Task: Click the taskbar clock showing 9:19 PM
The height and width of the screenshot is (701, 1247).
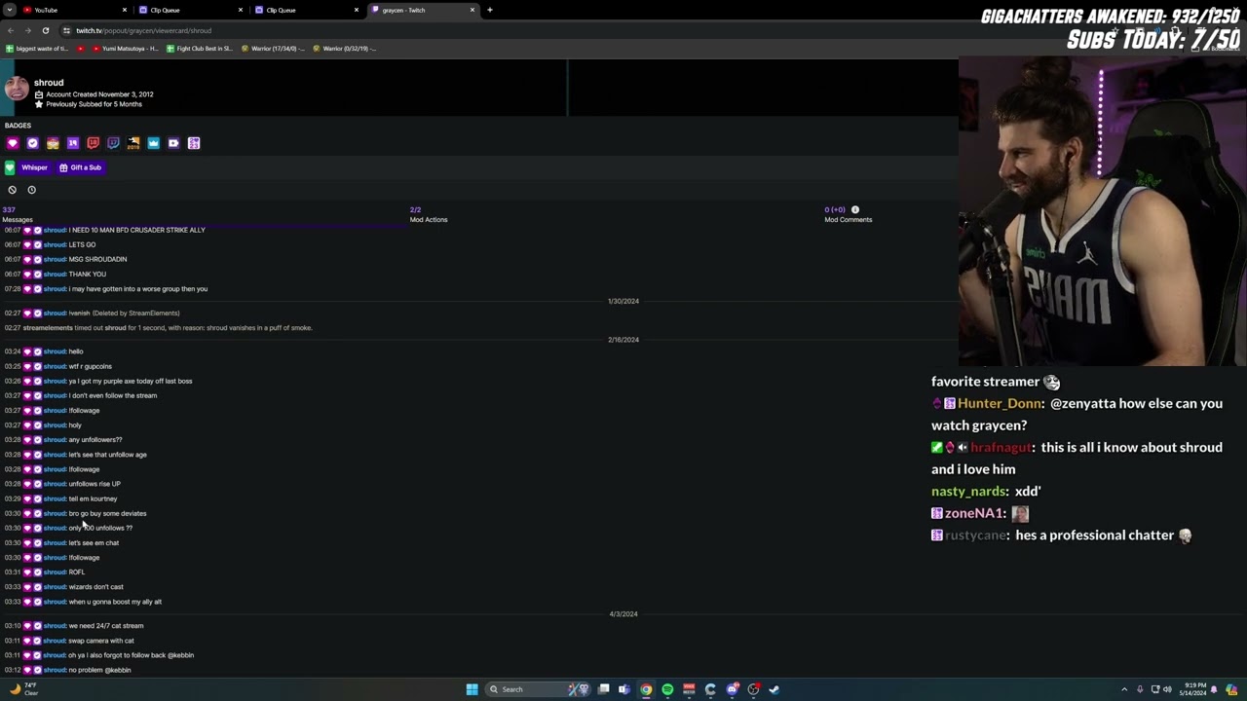Action: 1193,689
